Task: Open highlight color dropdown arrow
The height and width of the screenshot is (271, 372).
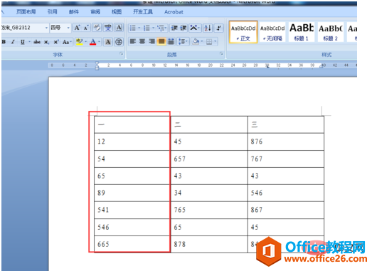Action: 85,42
